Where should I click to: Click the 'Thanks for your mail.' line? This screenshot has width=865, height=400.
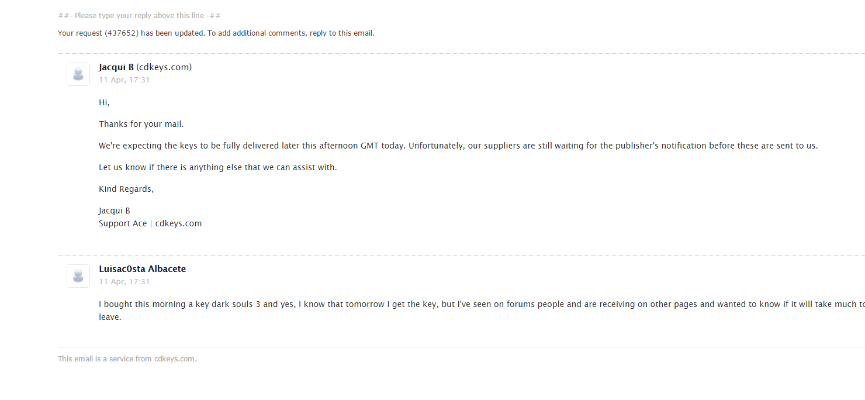(141, 124)
